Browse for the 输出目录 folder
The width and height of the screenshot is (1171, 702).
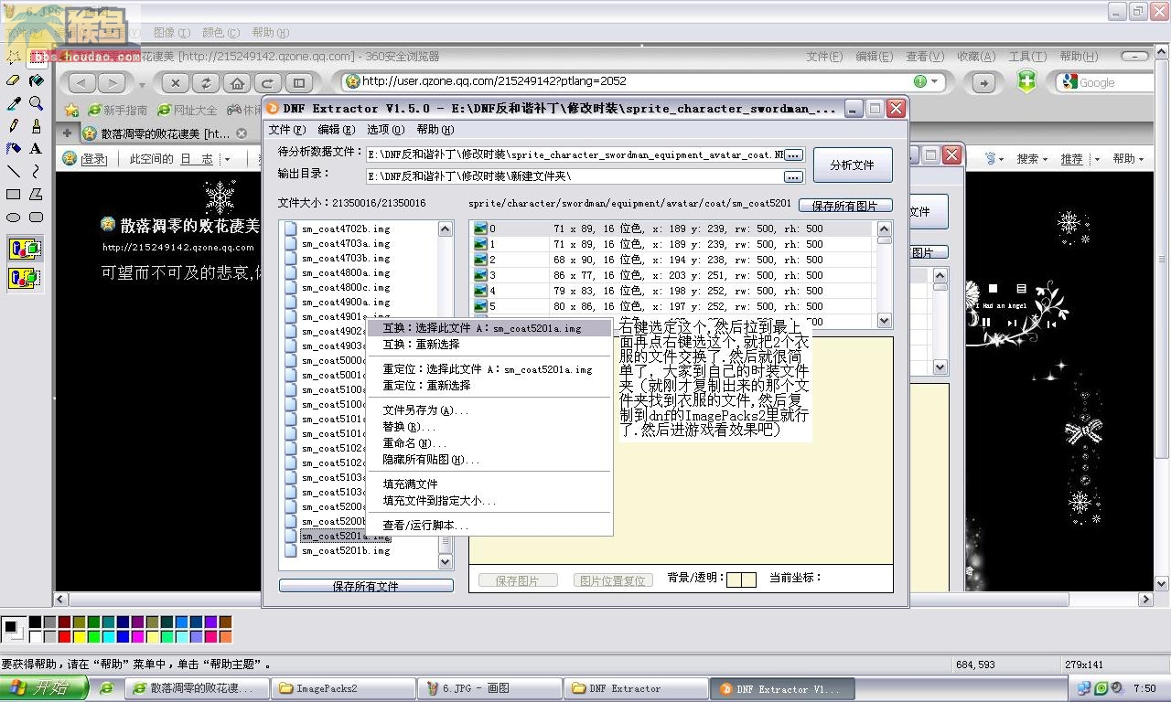point(793,176)
